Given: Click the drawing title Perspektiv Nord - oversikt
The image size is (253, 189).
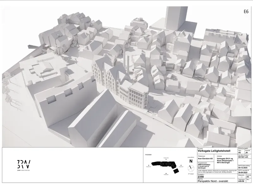Looking at the screenshot, I should tap(213, 181).
